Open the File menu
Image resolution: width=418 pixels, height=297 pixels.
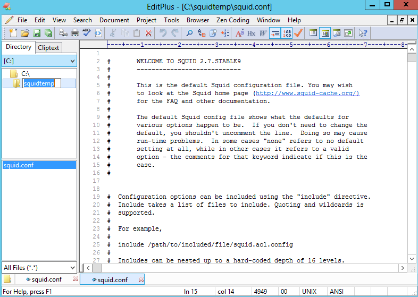tap(22, 20)
